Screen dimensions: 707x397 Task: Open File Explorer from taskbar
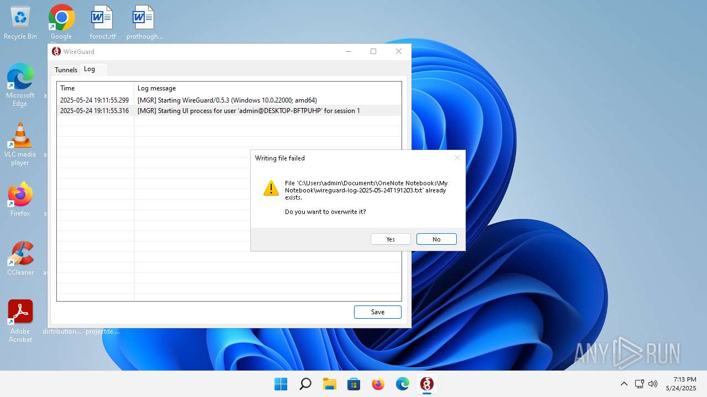coord(329,384)
